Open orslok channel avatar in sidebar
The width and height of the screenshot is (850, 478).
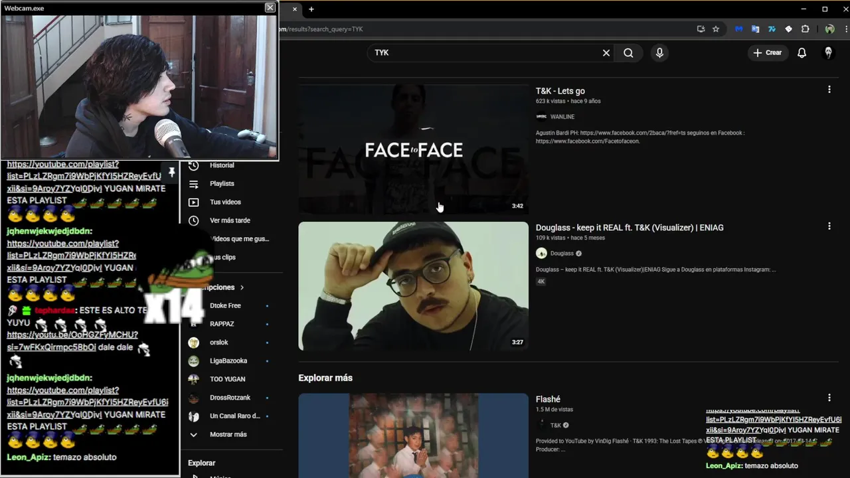(193, 343)
